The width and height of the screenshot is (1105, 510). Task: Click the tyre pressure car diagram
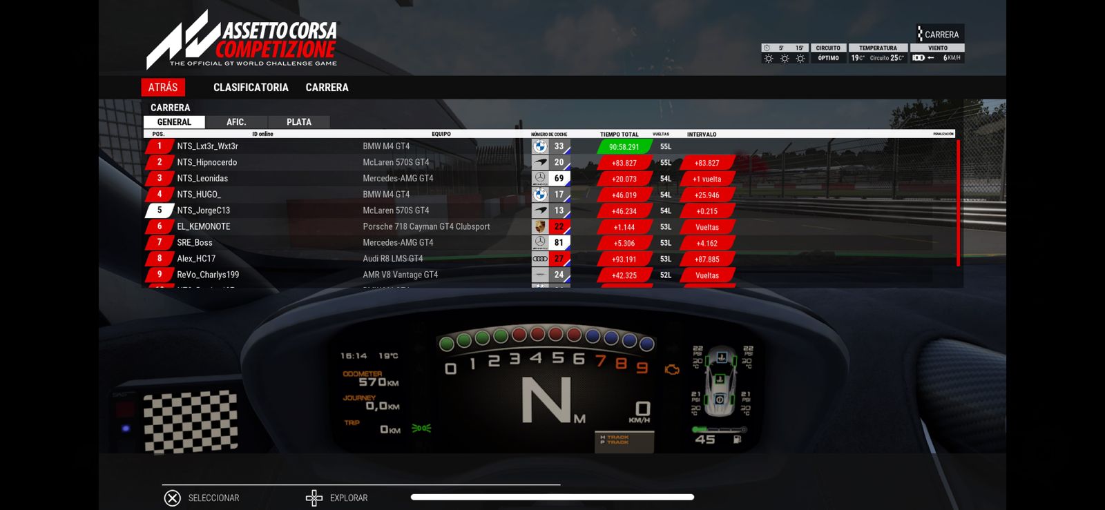(721, 382)
